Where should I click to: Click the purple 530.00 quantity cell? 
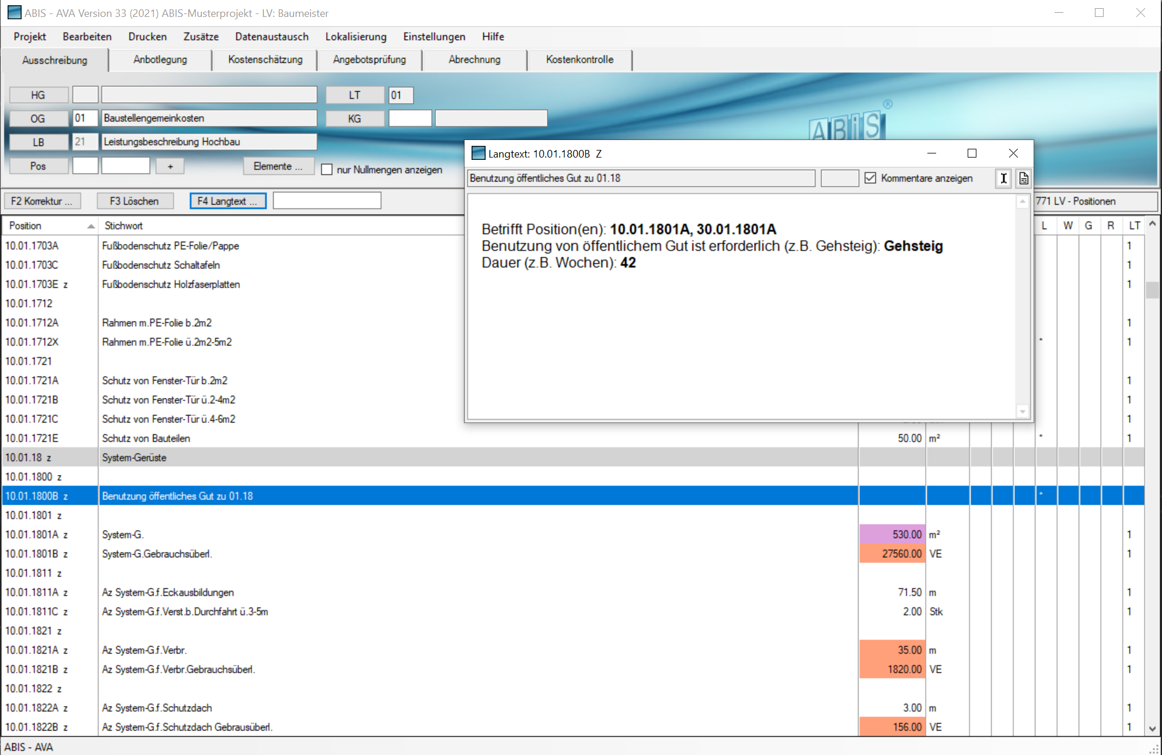tap(892, 534)
